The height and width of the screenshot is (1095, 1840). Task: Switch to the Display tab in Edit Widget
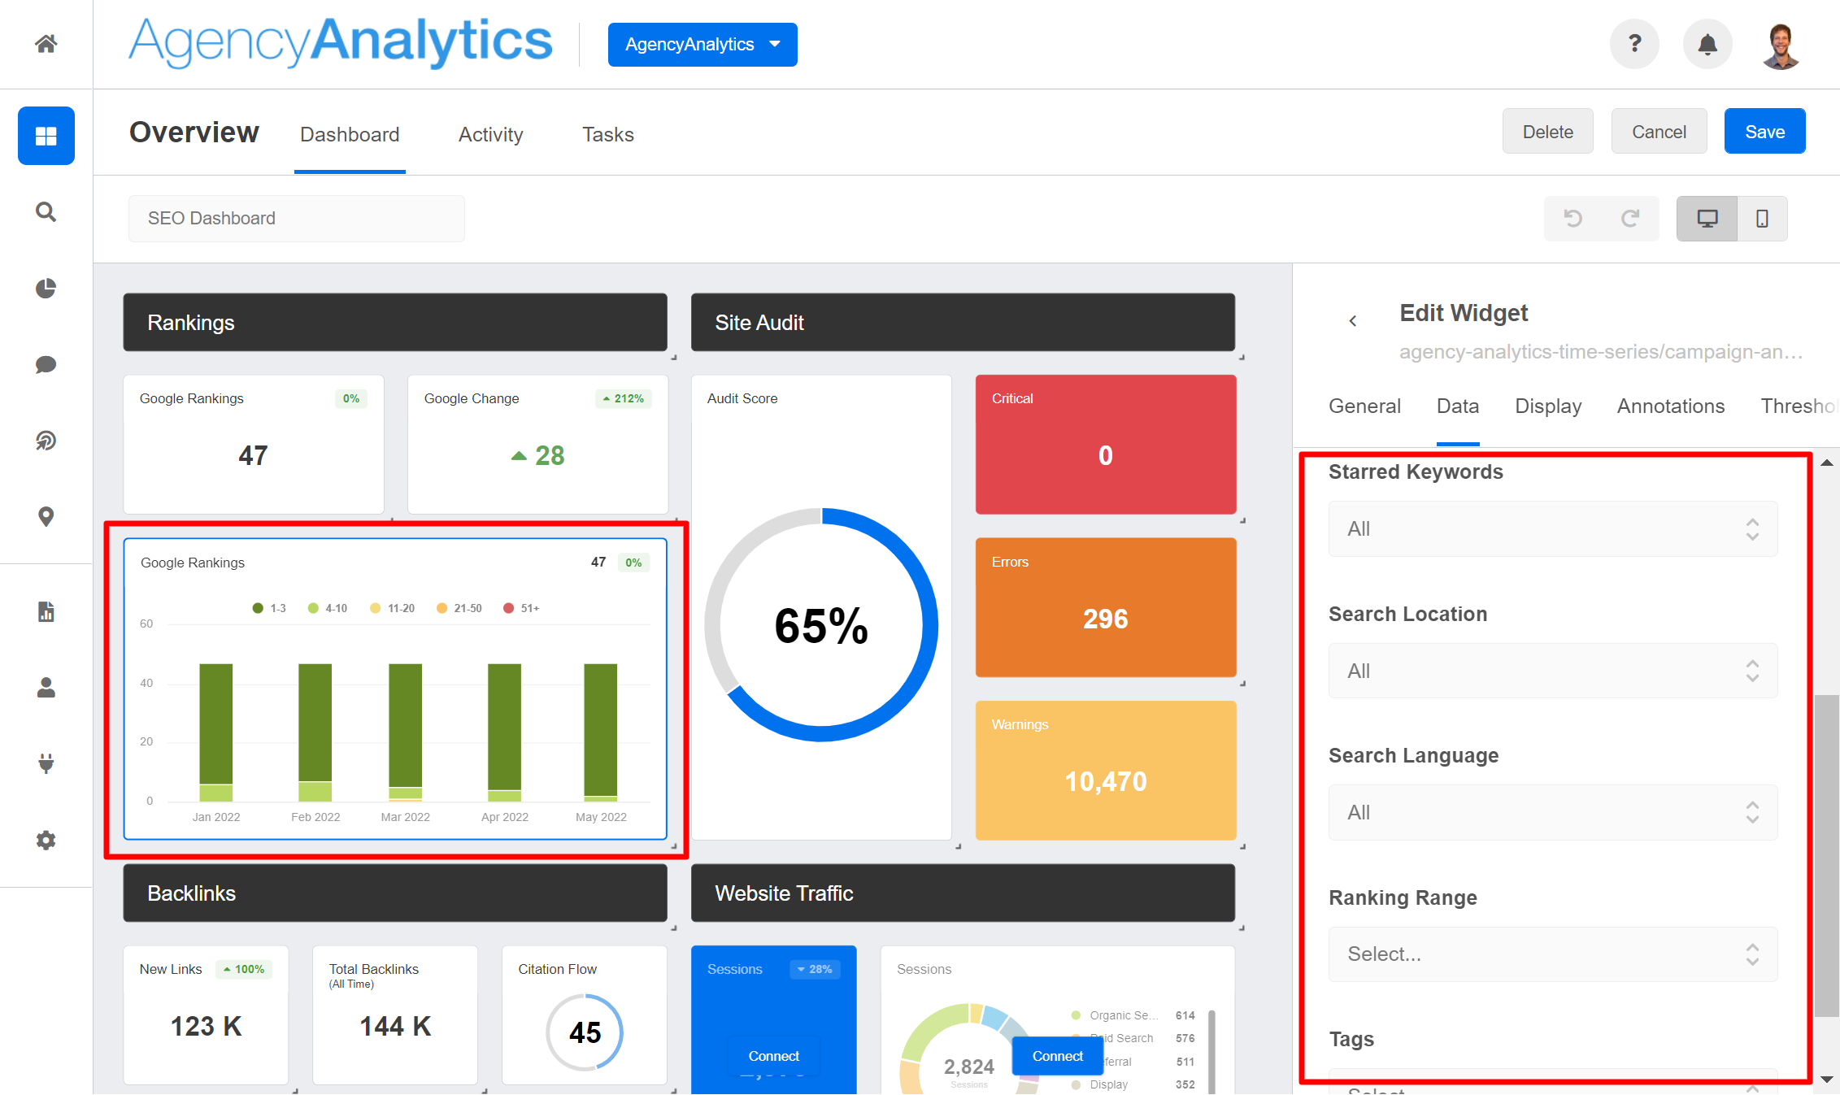pos(1547,406)
